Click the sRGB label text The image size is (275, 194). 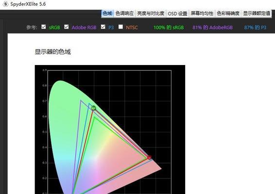[x=54, y=28]
